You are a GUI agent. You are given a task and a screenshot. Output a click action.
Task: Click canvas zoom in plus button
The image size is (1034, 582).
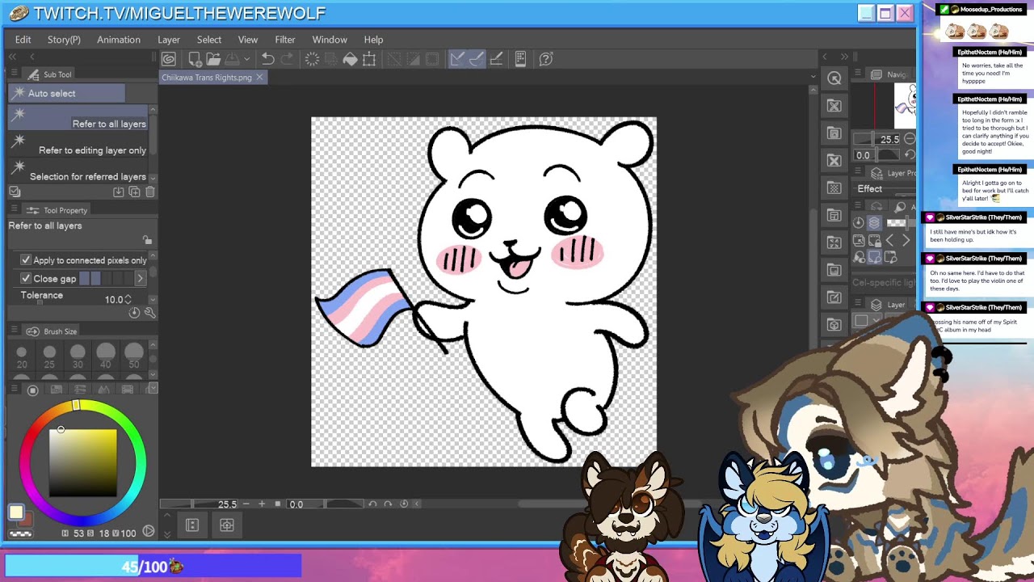(x=262, y=504)
